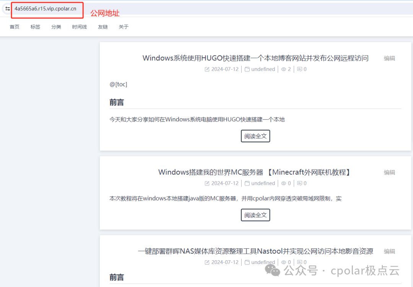
Task: Click the site information icon beside the URL
Action: point(7,9)
